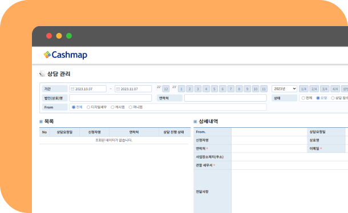The width and height of the screenshot is (348, 213).
Task: Click the 신청자명 column header in 목록
Action: click(94, 132)
